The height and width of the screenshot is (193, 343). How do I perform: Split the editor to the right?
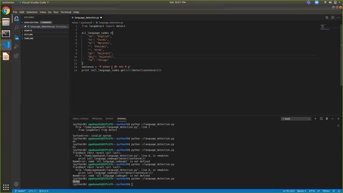coord(332,18)
